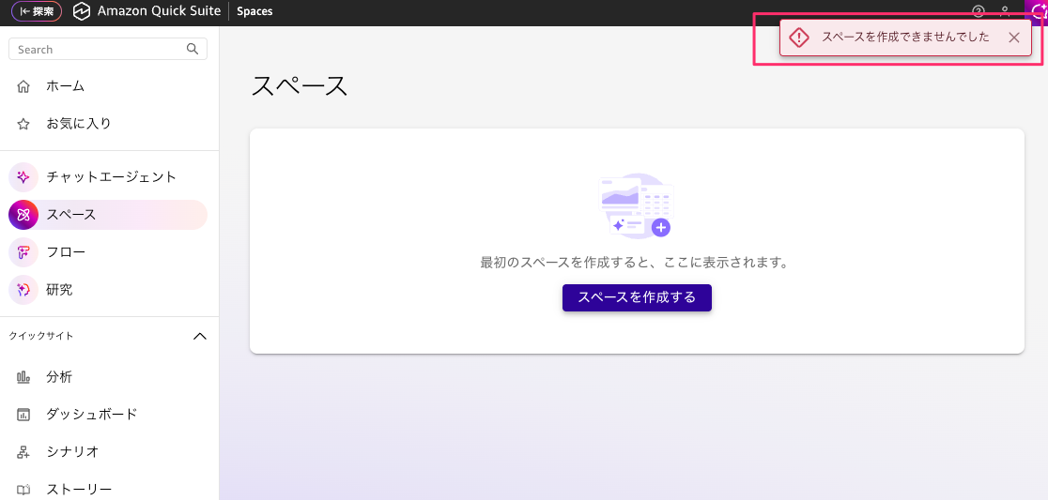
Task: Click the empty-state spaces illustration
Action: pyautogui.click(x=636, y=205)
